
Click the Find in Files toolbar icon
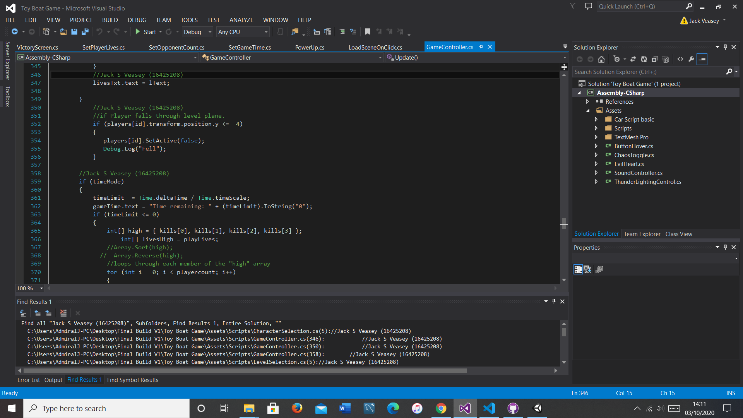point(295,32)
